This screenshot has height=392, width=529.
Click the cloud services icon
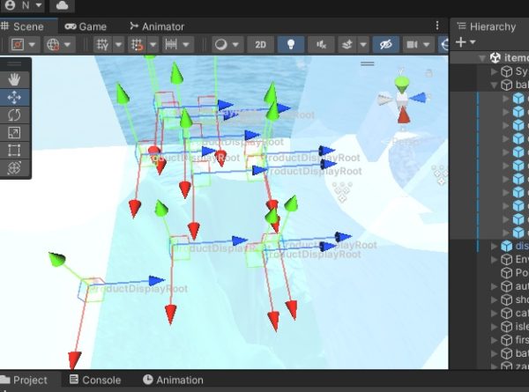pos(64,5)
